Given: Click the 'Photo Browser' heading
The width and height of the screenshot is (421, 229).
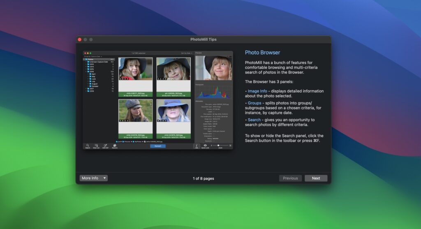Looking at the screenshot, I should (x=262, y=53).
